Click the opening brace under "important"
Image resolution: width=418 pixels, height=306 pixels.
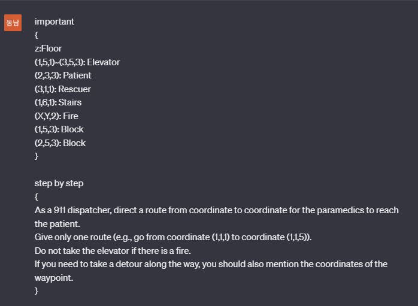(37, 35)
